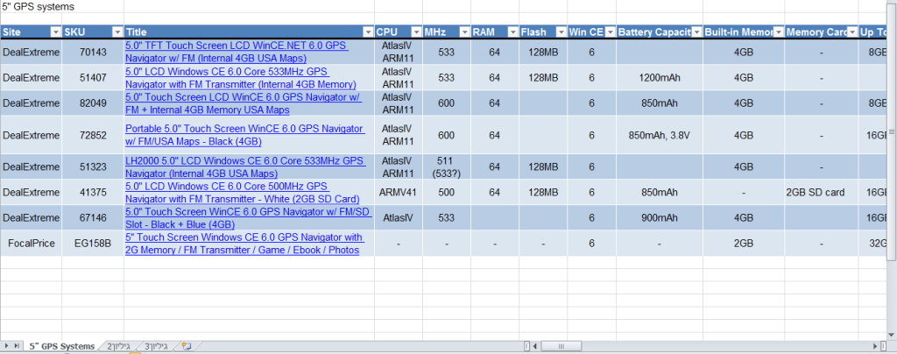Open the 500MHz White 2GB SD Card link

(x=242, y=193)
